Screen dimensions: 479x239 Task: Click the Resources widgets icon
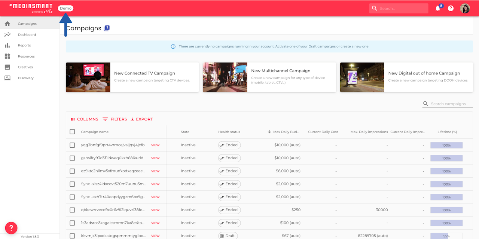pyautogui.click(x=7, y=56)
